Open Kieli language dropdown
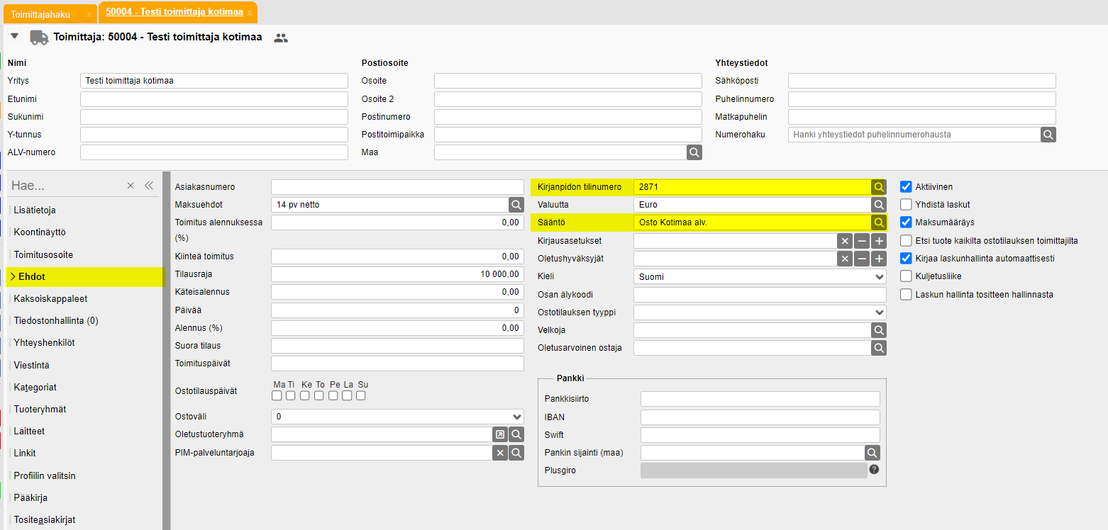Image resolution: width=1108 pixels, height=530 pixels. pos(760,276)
